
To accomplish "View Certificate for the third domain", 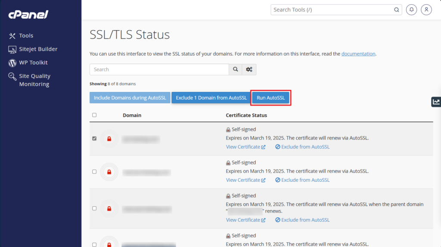I will (245, 220).
